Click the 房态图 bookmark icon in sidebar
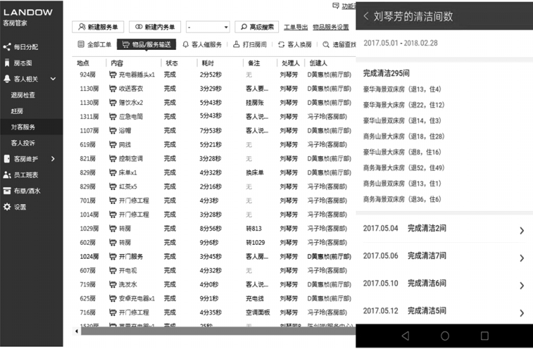Image resolution: width=533 pixels, height=349 pixels. tap(7, 63)
